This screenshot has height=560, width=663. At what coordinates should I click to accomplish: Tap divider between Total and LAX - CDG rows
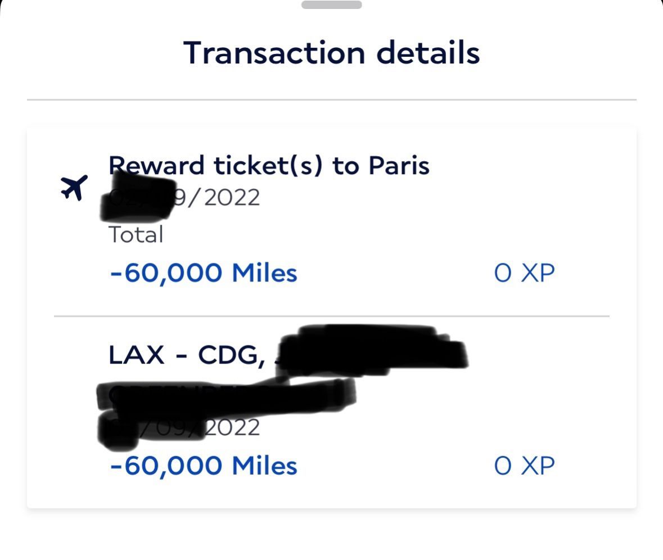click(x=331, y=316)
